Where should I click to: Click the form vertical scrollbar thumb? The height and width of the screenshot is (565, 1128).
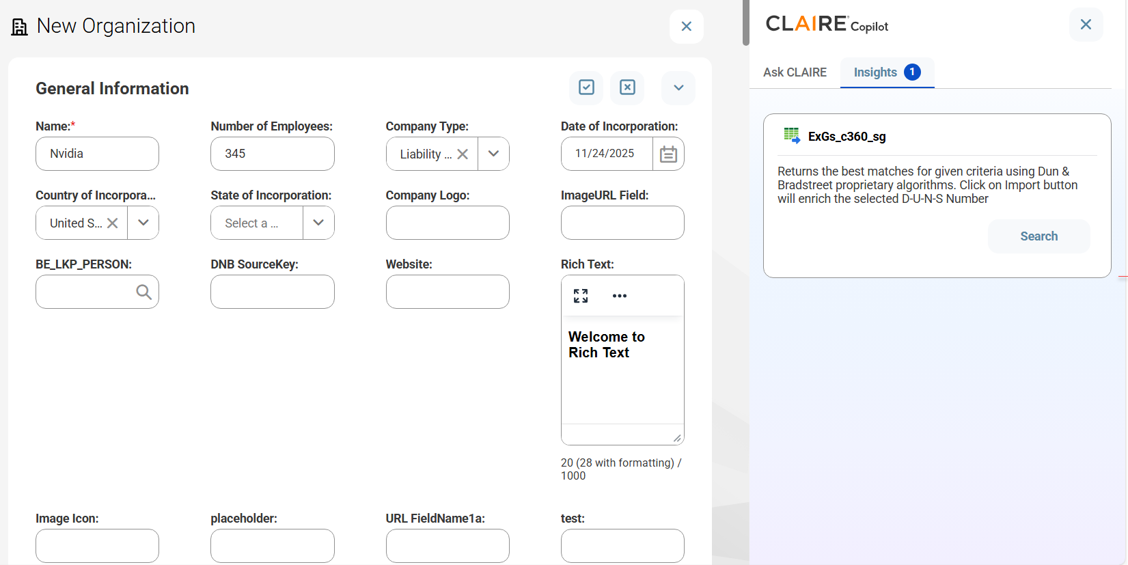746,23
